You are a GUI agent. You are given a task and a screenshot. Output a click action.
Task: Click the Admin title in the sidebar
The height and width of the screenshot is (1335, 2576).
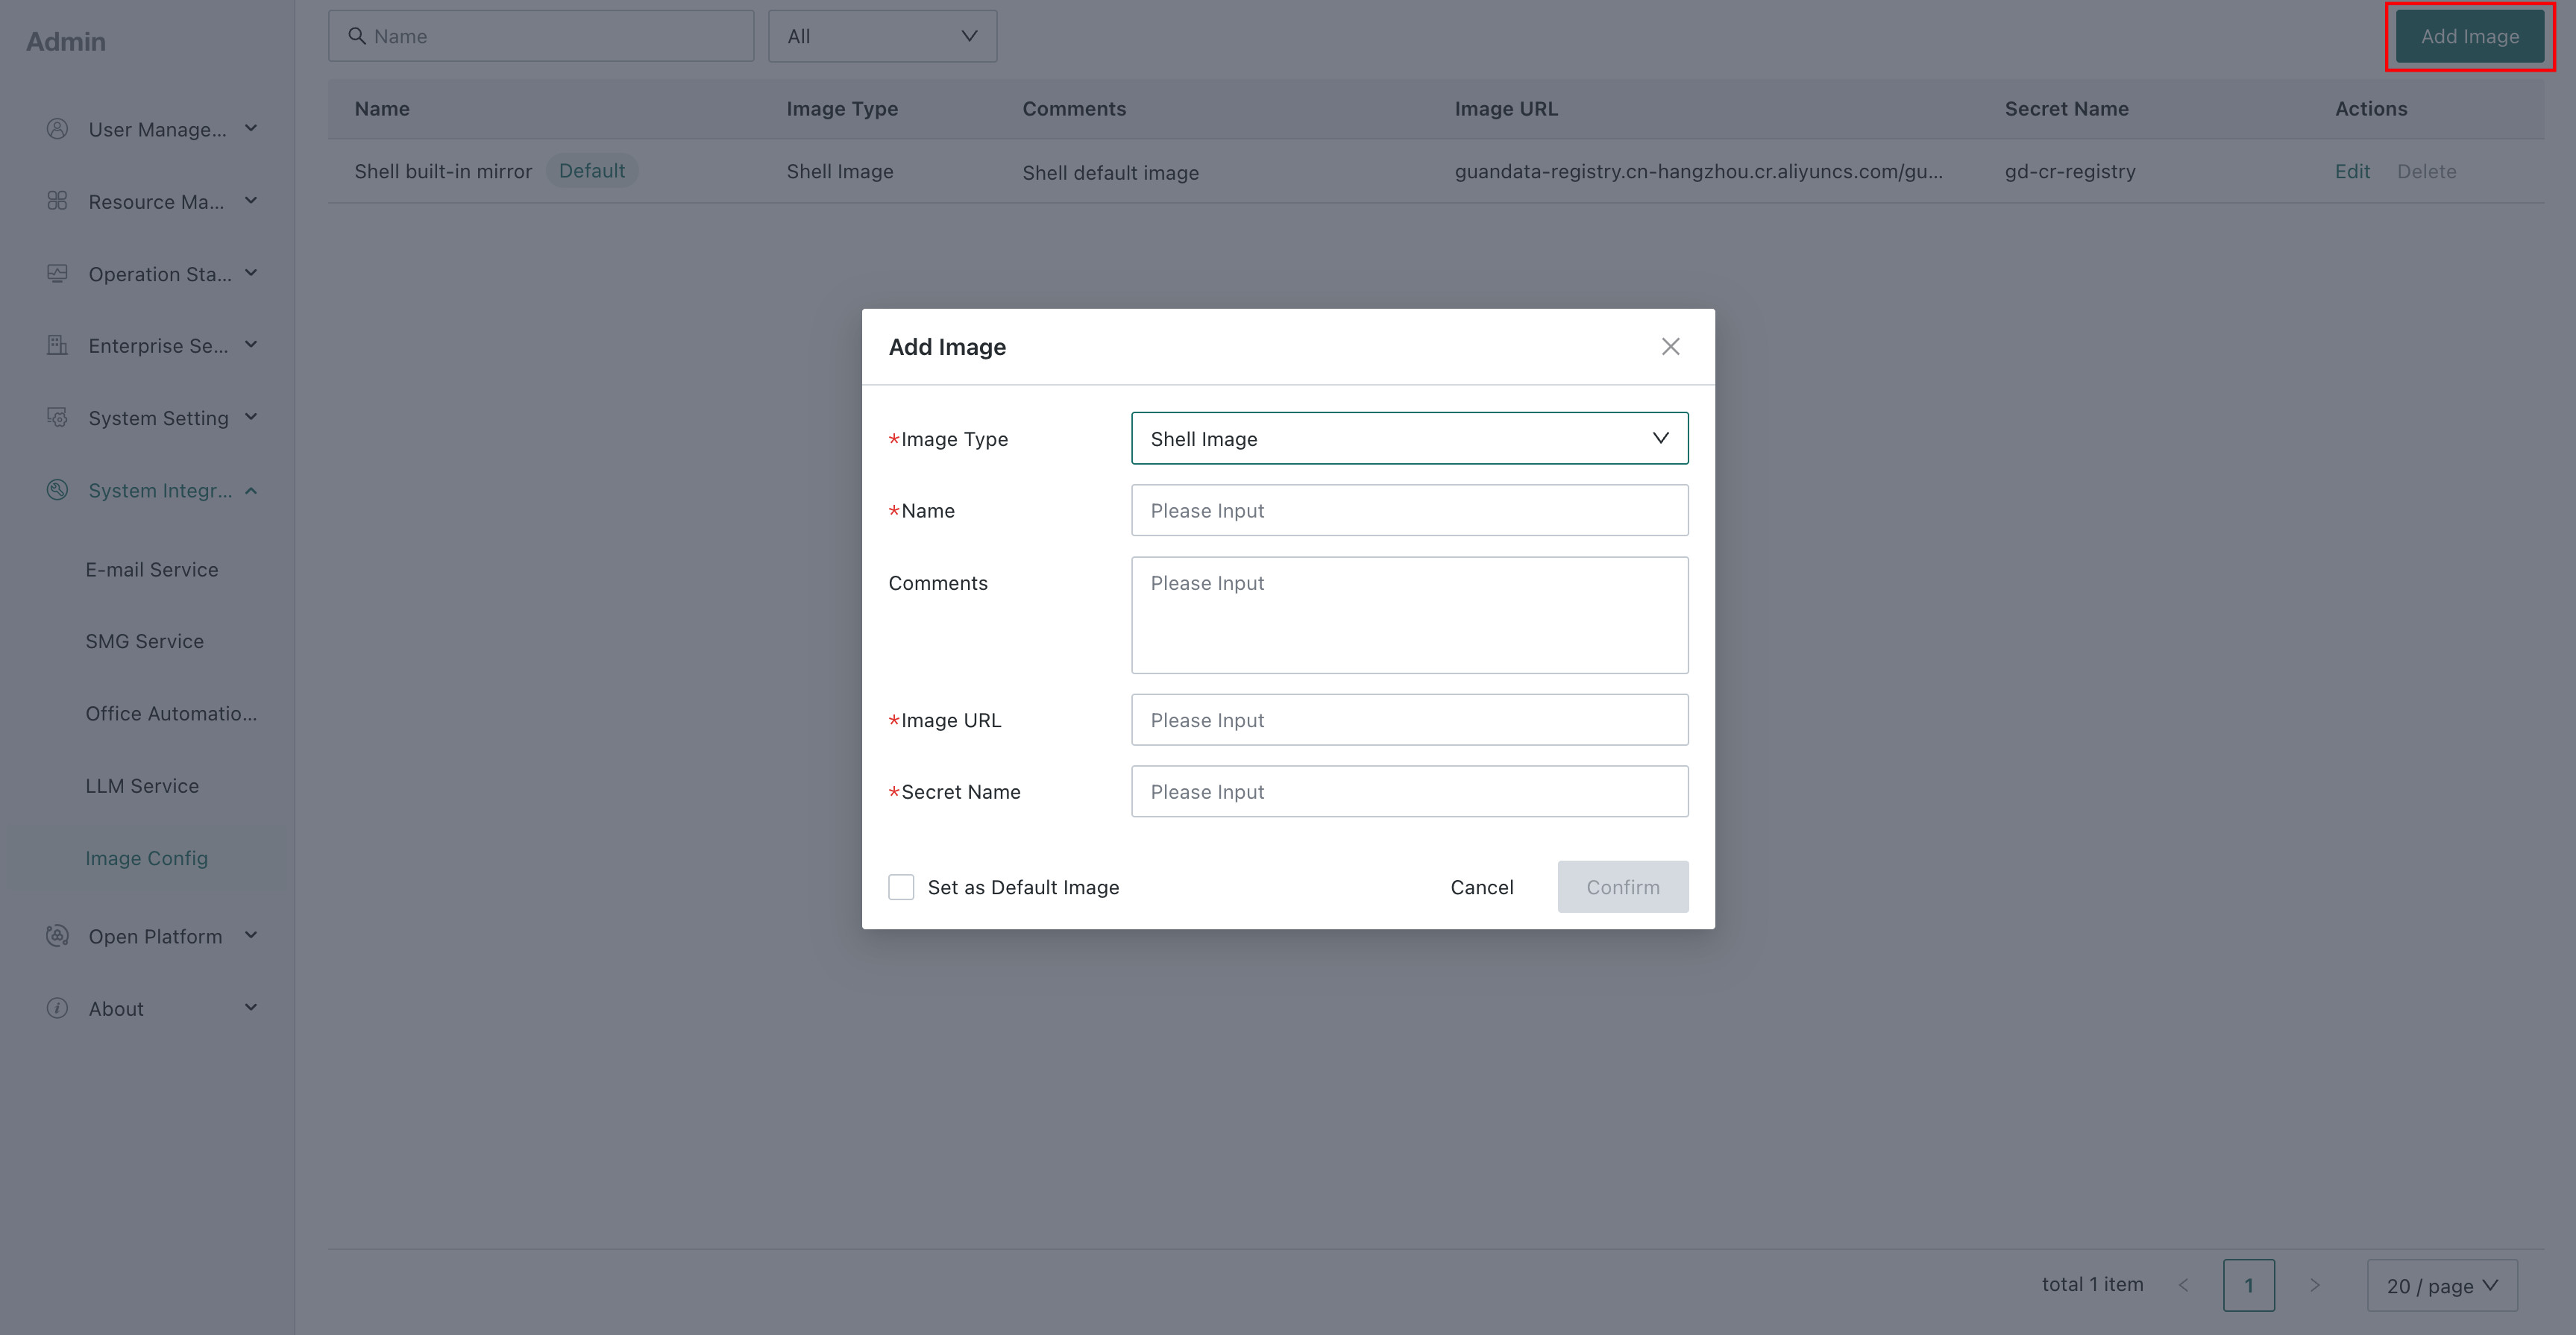tap(66, 41)
